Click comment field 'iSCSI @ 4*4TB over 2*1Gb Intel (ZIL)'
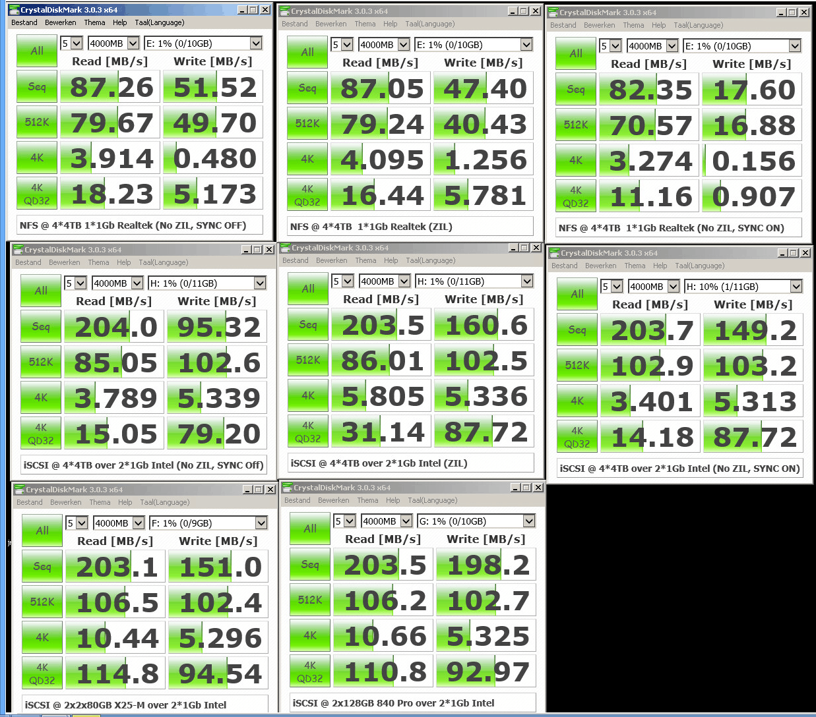 tap(411, 463)
